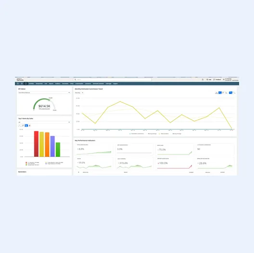Open the Feedback icon in the header

click(x=214, y=79)
